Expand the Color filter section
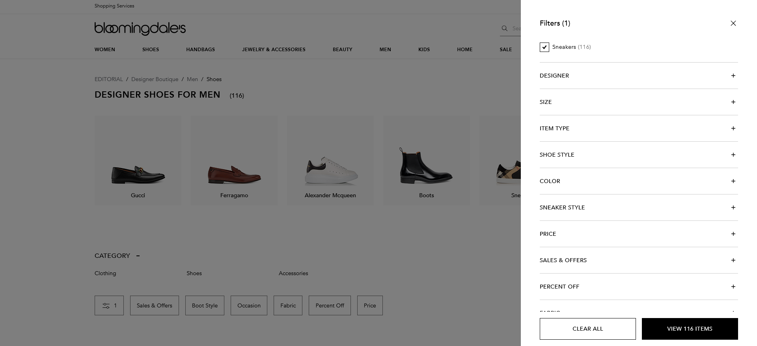This screenshot has width=757, height=346. 639,181
